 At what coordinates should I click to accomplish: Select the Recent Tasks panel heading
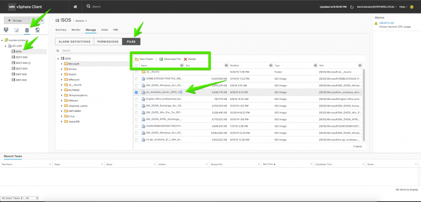click(13, 156)
